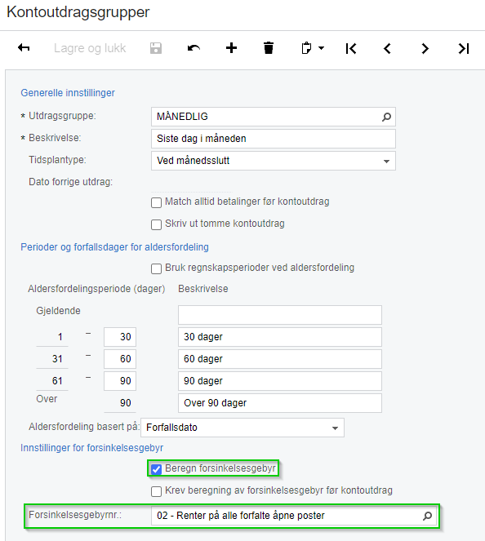Click Perioder og forfallsdager for aldersfordeling heading
Screen dimensions: 485x541
tap(114, 247)
